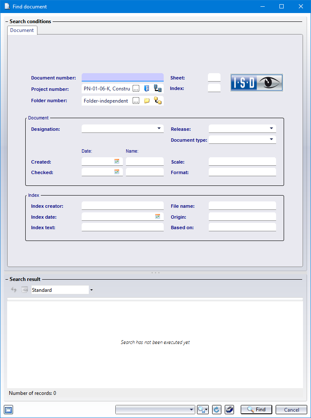Open the project number browse (...) button
Viewport: 311px width, 418px height.
pos(136,88)
